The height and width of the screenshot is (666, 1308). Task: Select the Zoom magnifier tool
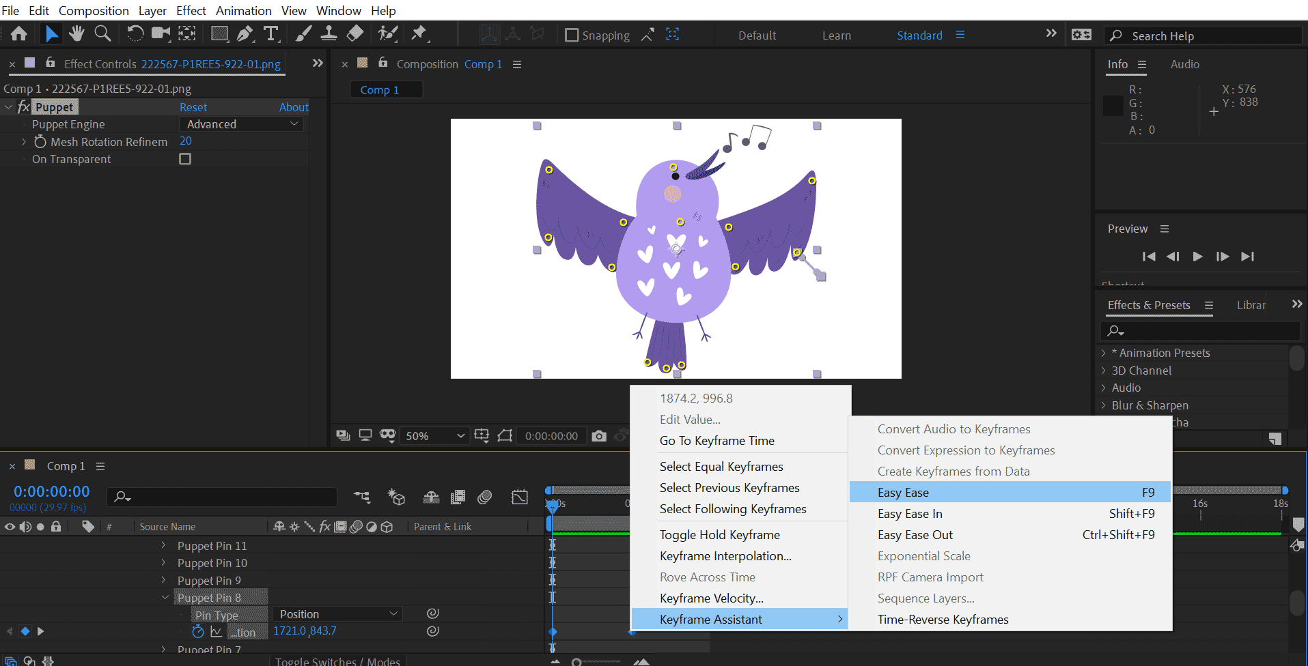[x=102, y=33]
